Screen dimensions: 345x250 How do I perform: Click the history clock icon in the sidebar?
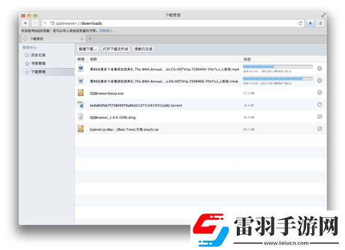pyautogui.click(x=27, y=55)
